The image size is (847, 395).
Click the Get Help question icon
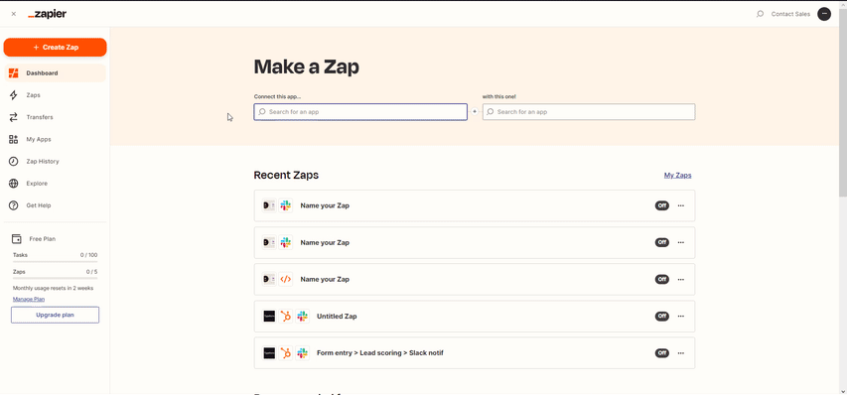point(14,205)
